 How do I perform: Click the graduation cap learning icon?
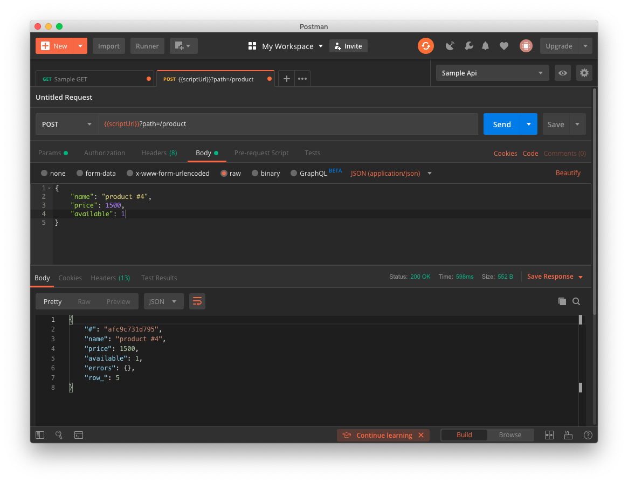coord(347,435)
